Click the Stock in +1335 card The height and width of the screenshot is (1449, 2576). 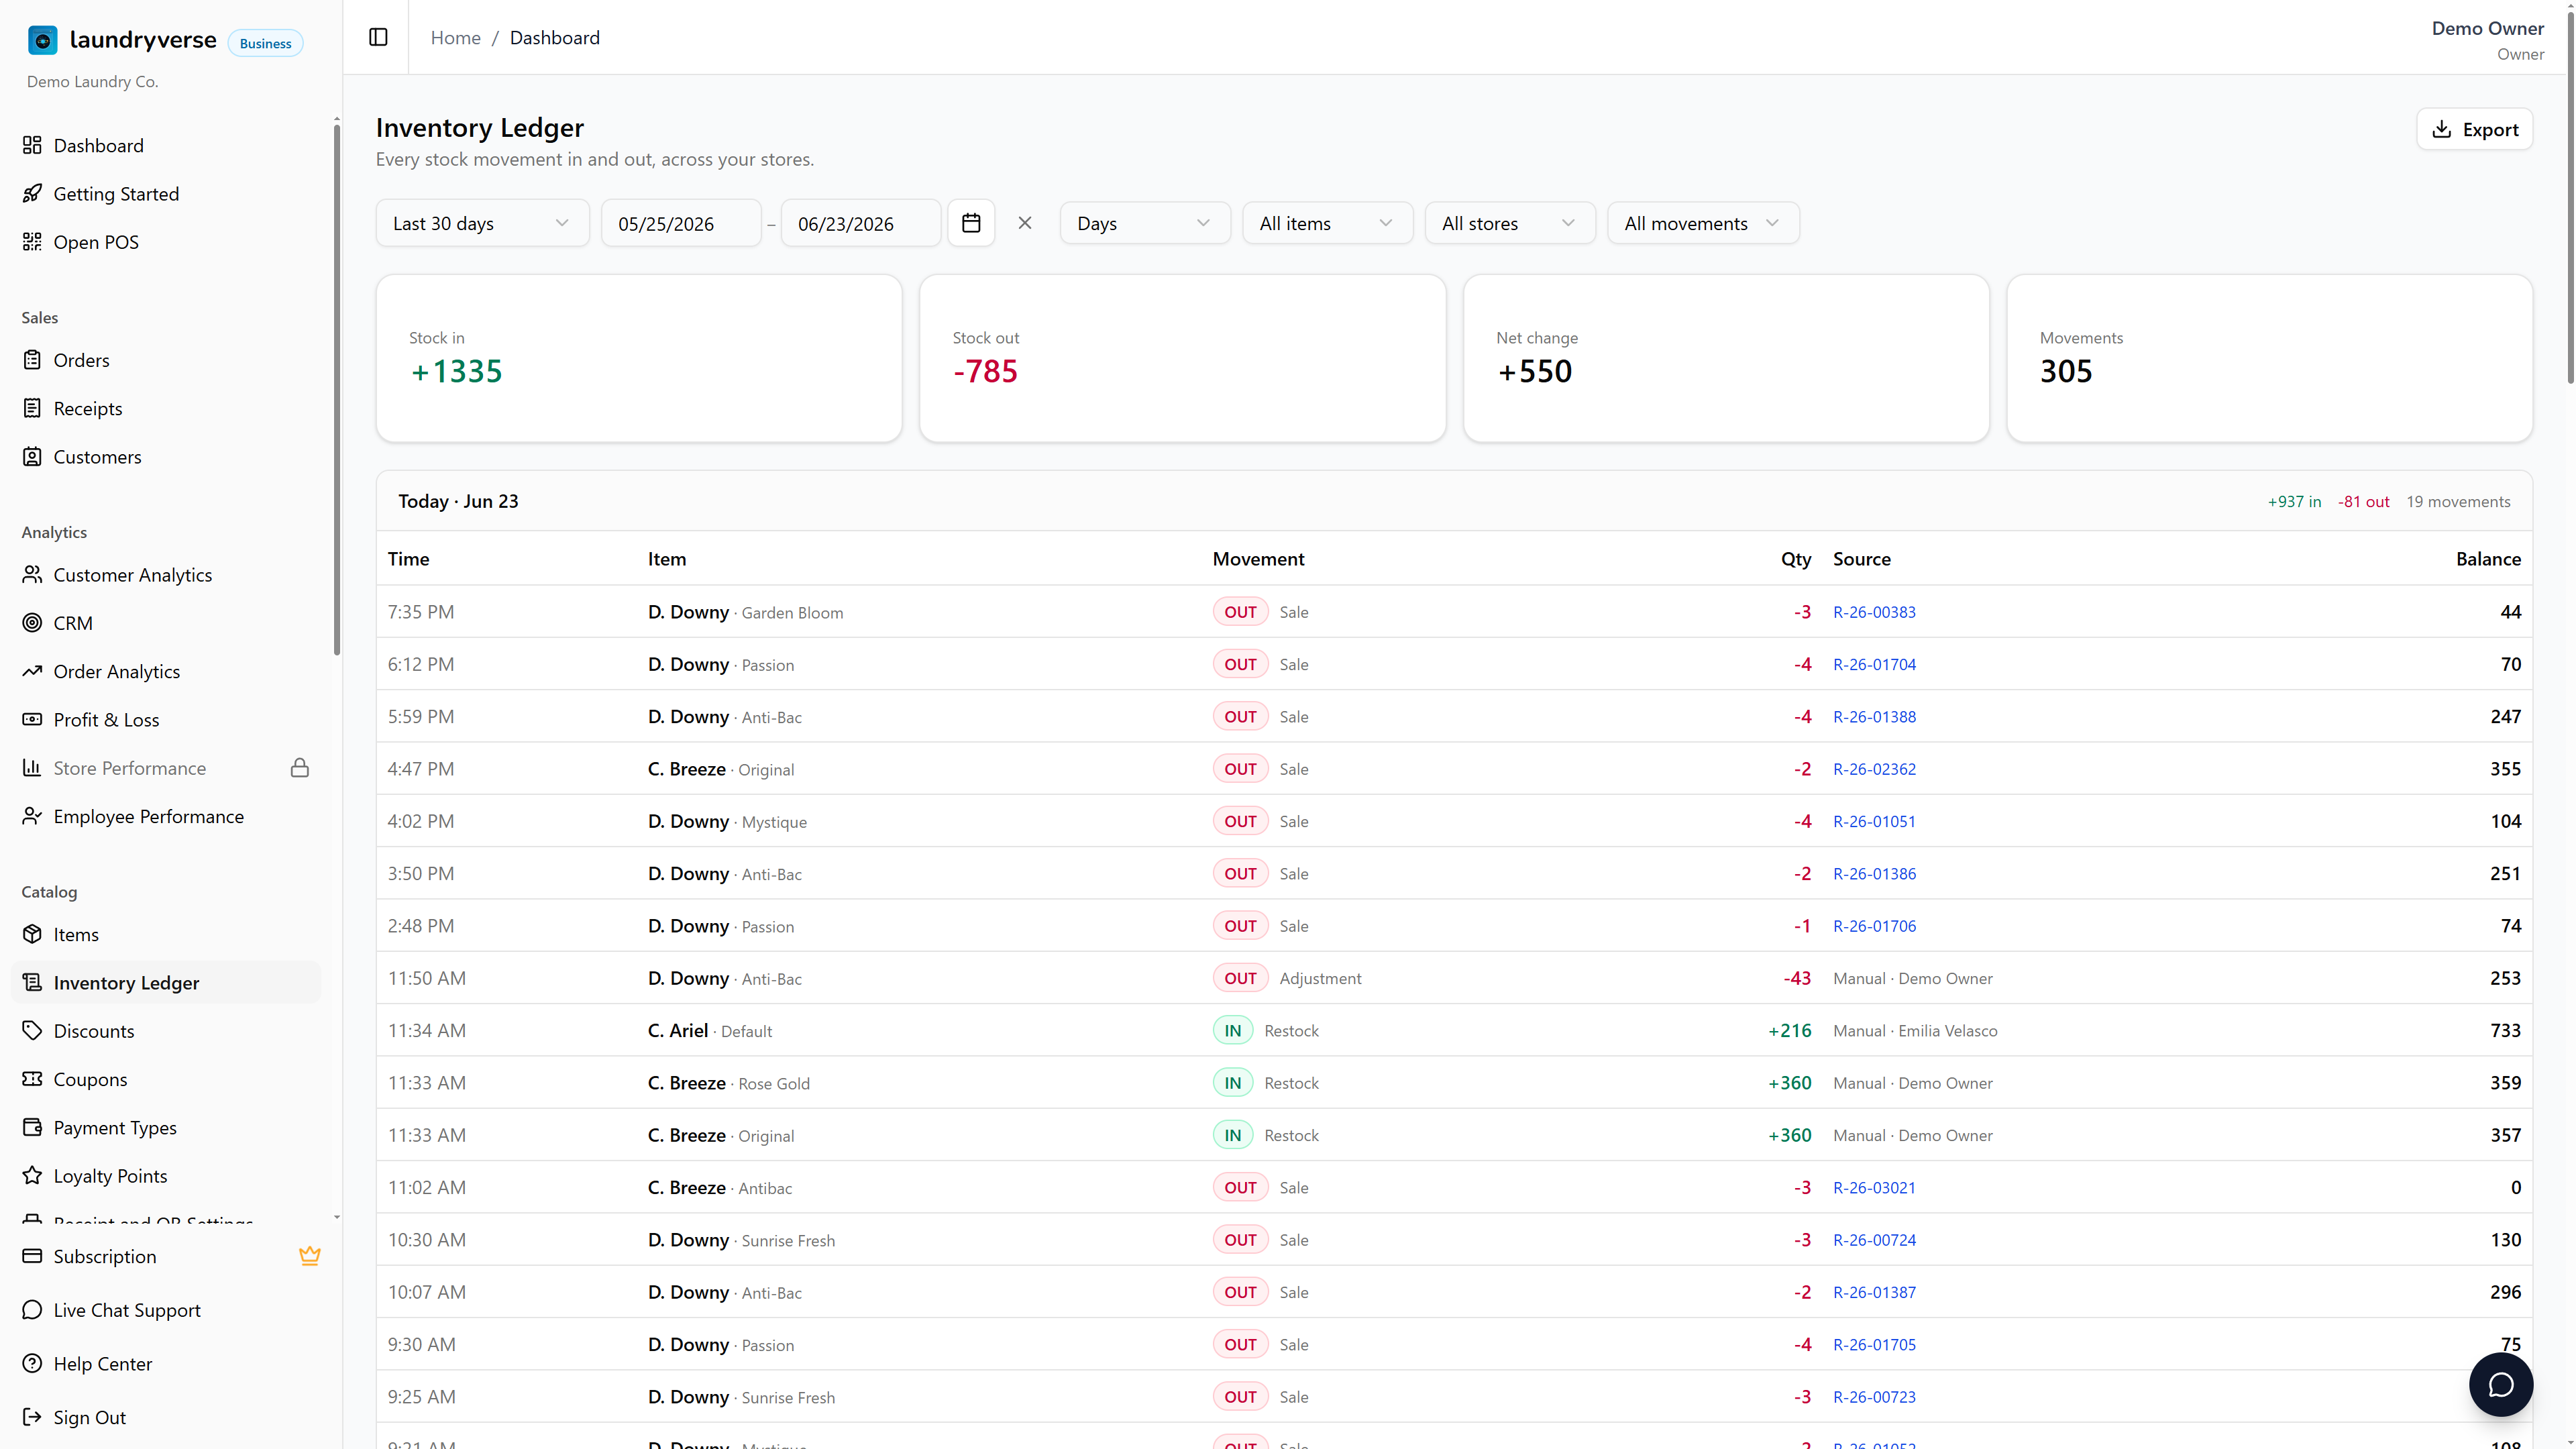639,358
